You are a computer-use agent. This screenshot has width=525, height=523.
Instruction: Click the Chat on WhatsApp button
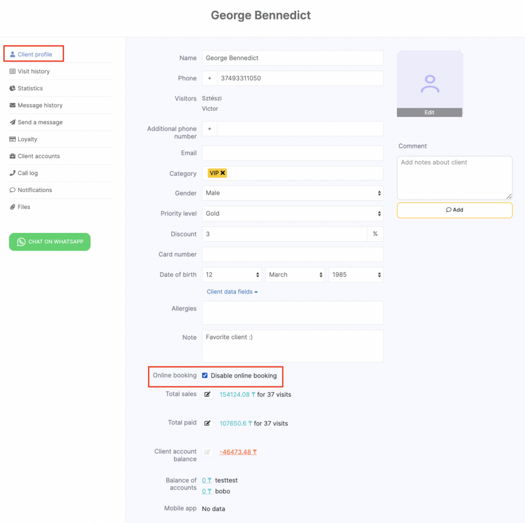50,242
